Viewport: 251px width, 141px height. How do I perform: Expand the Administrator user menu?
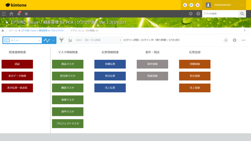242,5
